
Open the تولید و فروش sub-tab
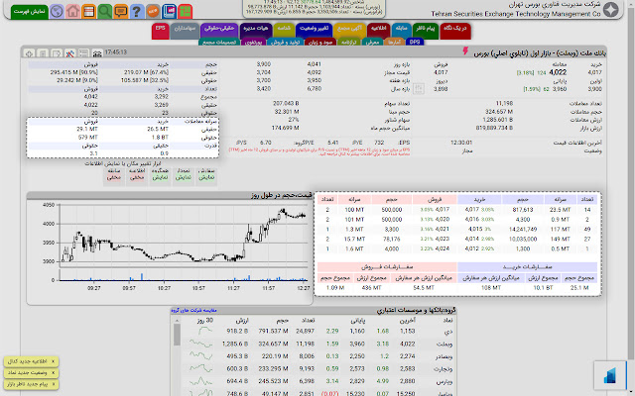[x=285, y=42]
